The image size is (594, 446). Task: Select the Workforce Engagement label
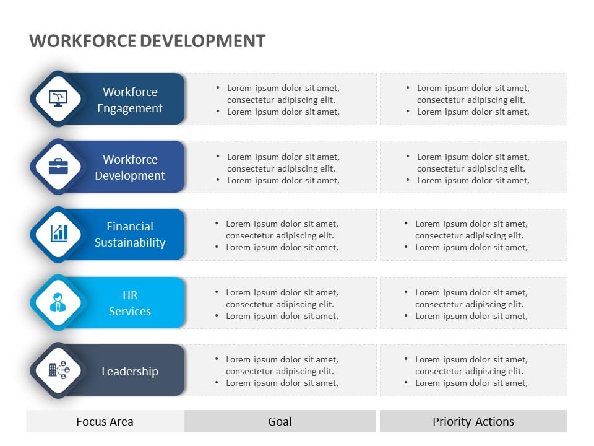[130, 100]
